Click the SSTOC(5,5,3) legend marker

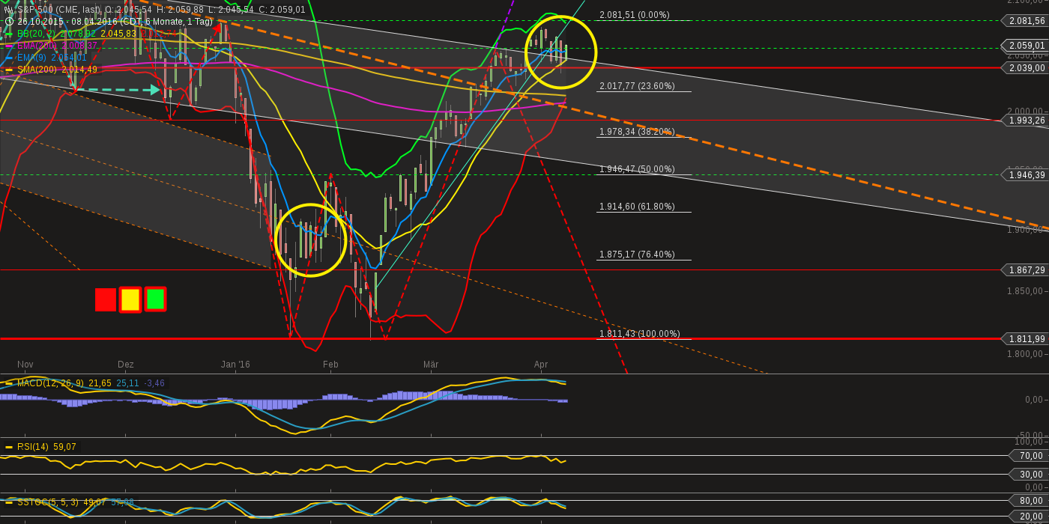(x=7, y=503)
